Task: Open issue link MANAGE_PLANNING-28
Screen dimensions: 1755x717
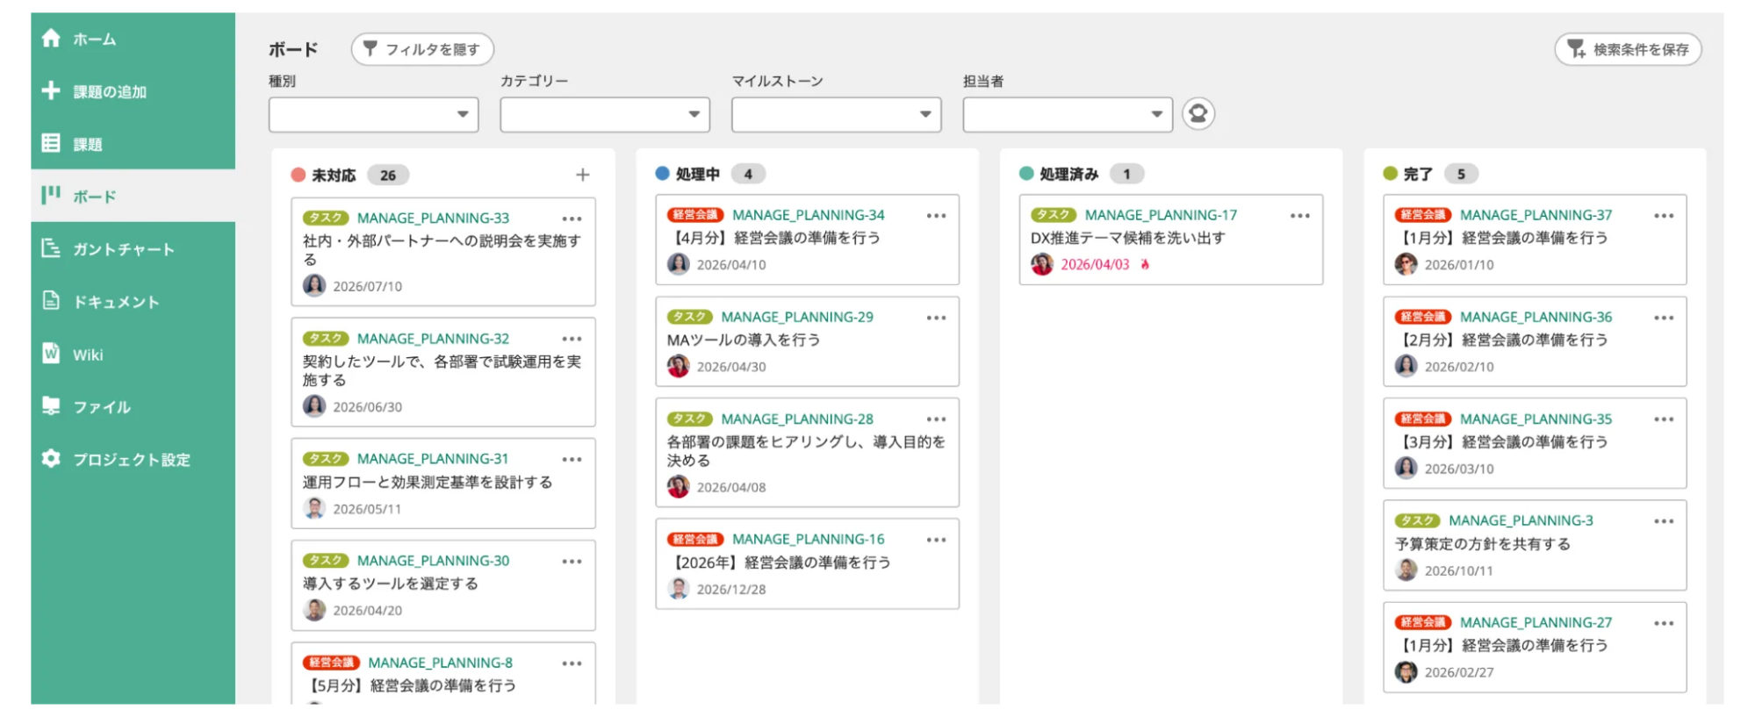Action: click(x=797, y=419)
